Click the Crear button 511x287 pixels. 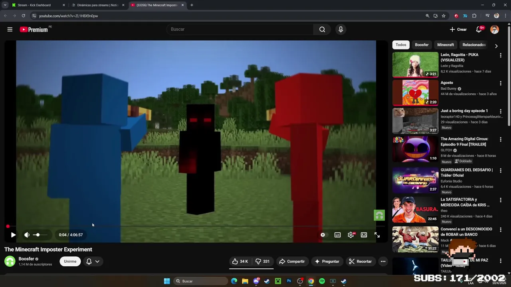click(x=458, y=29)
